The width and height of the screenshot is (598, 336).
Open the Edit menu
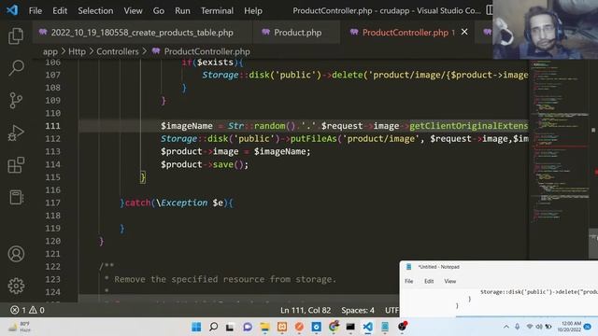point(60,10)
